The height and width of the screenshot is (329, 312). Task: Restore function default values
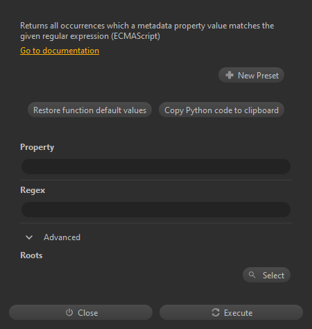[89, 110]
